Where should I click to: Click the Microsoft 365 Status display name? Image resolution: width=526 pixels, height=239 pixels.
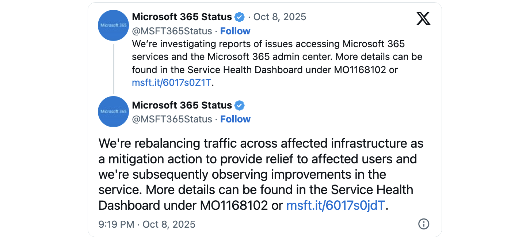pos(182,17)
